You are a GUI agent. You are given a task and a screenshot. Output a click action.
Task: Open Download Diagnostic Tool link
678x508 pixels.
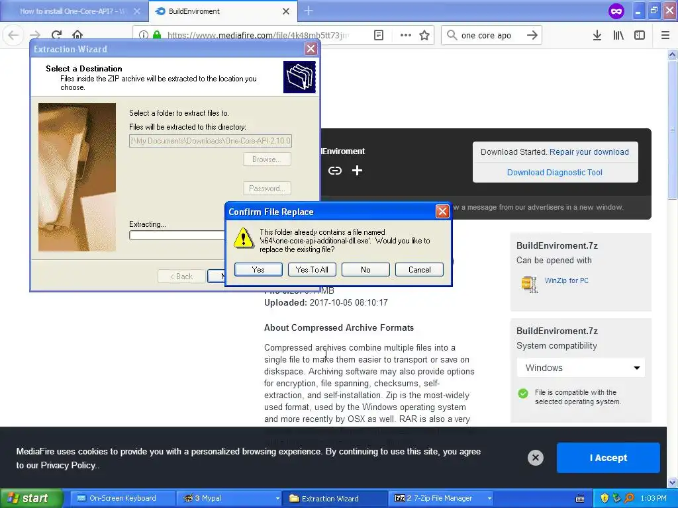(554, 173)
